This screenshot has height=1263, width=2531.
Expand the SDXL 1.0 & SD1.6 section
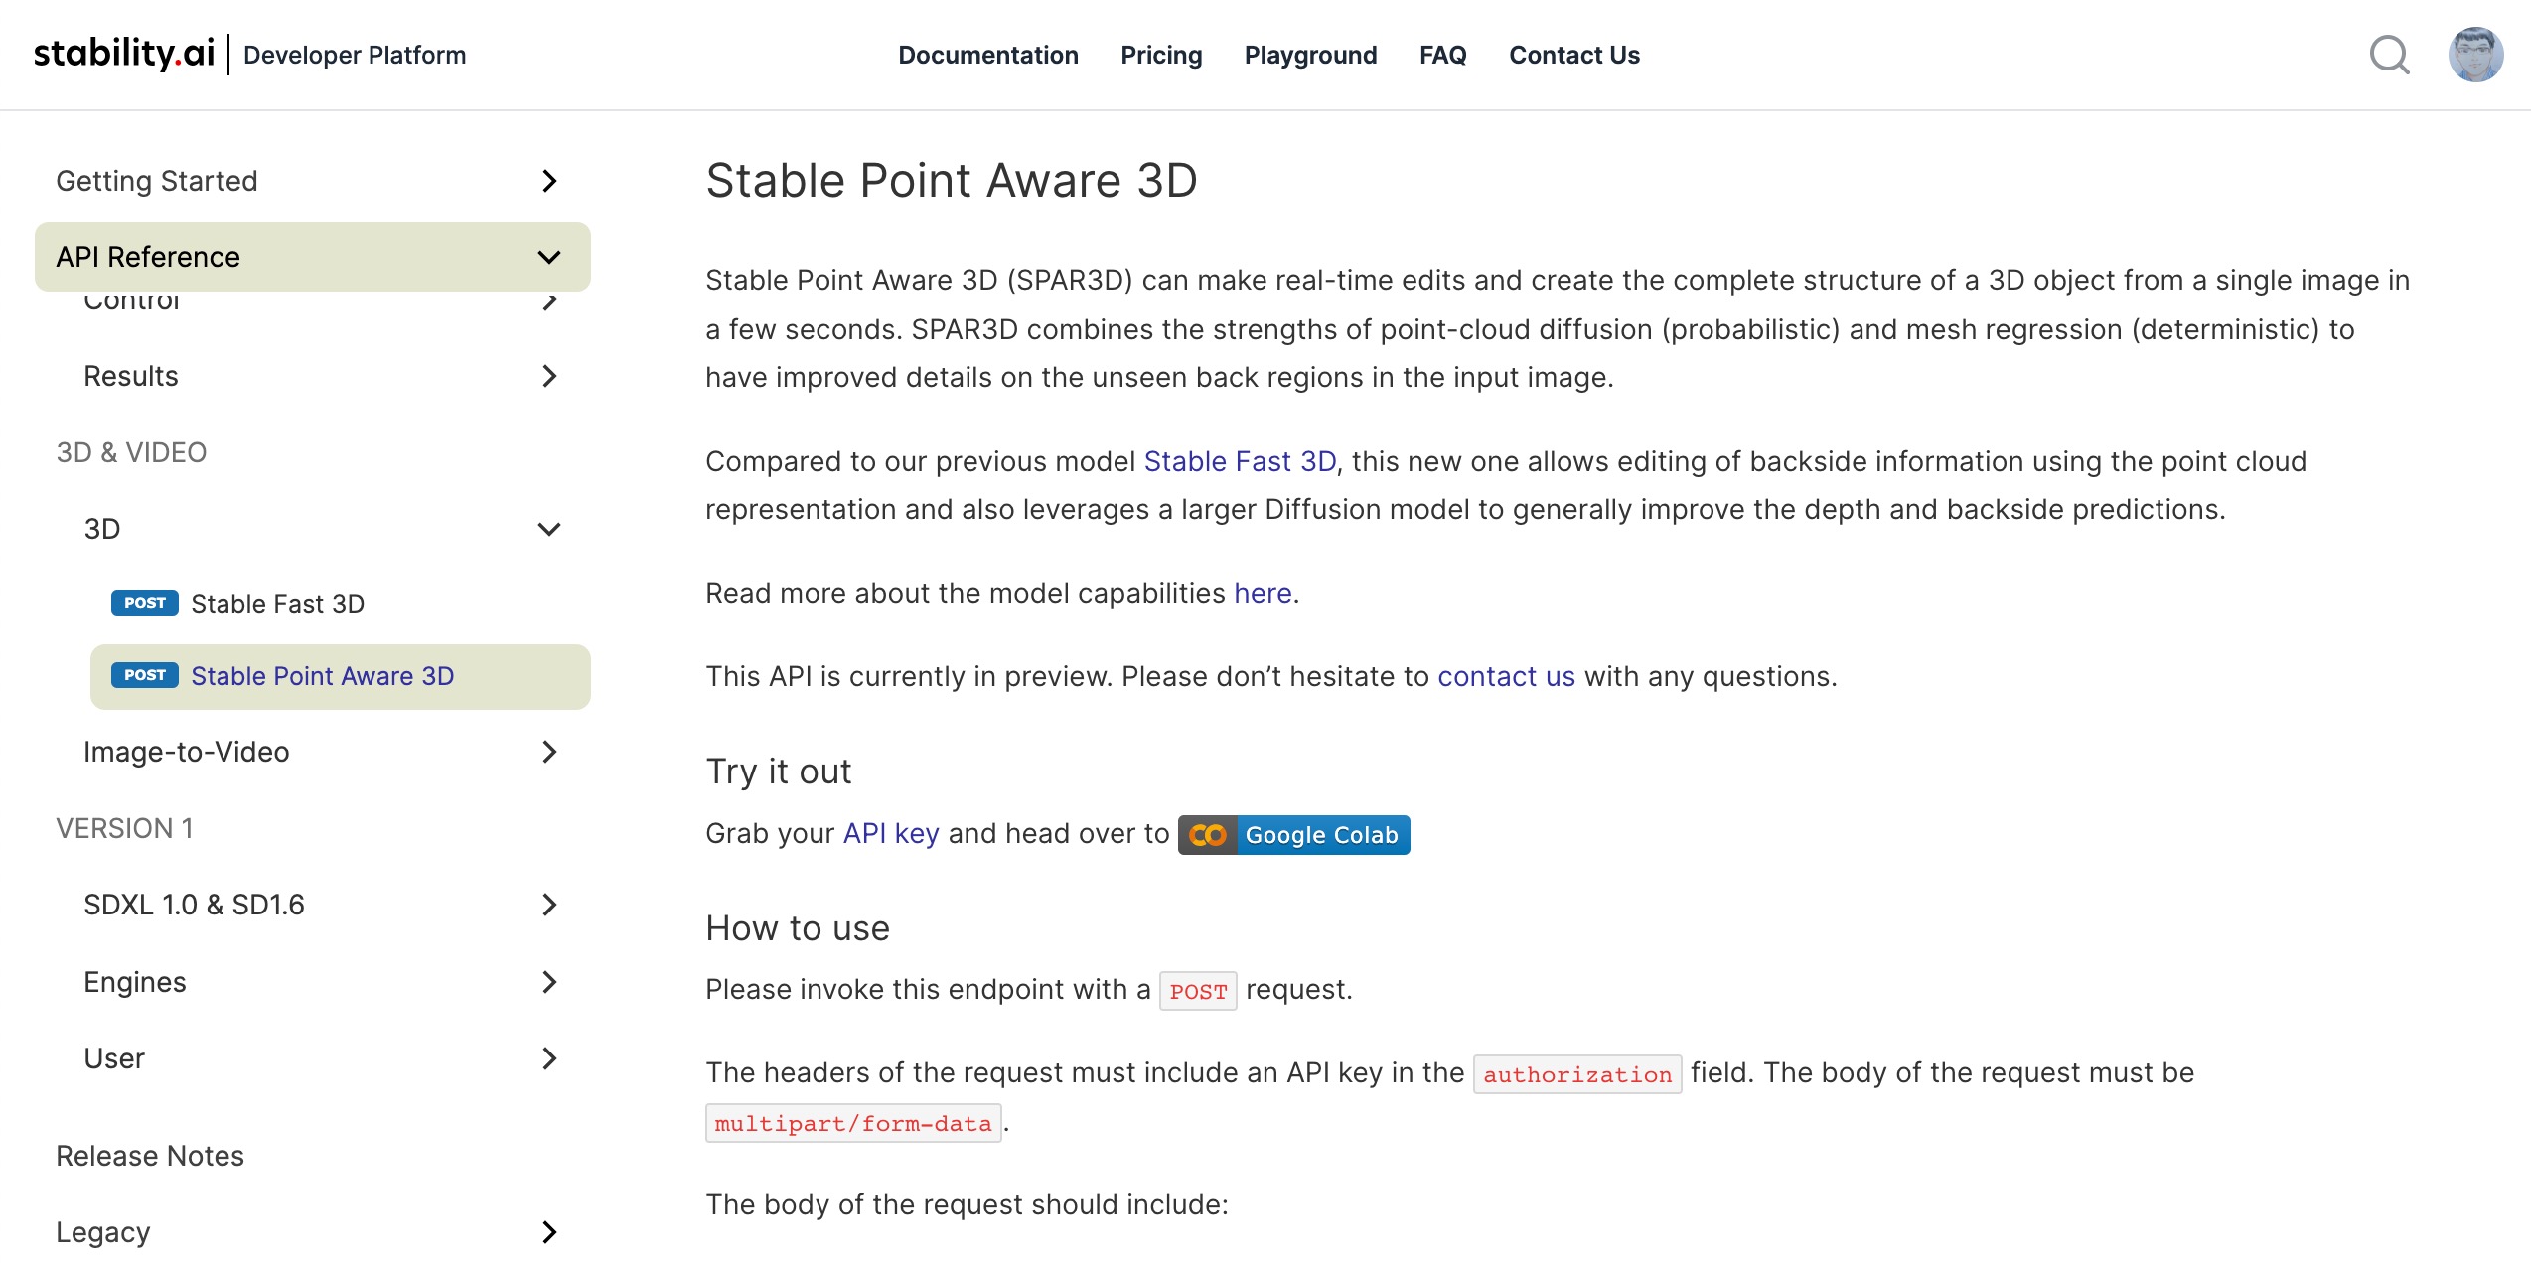[547, 905]
